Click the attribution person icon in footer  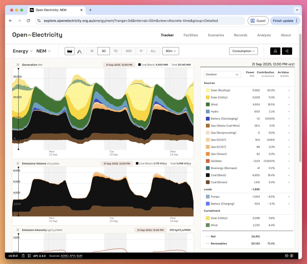click(291, 256)
